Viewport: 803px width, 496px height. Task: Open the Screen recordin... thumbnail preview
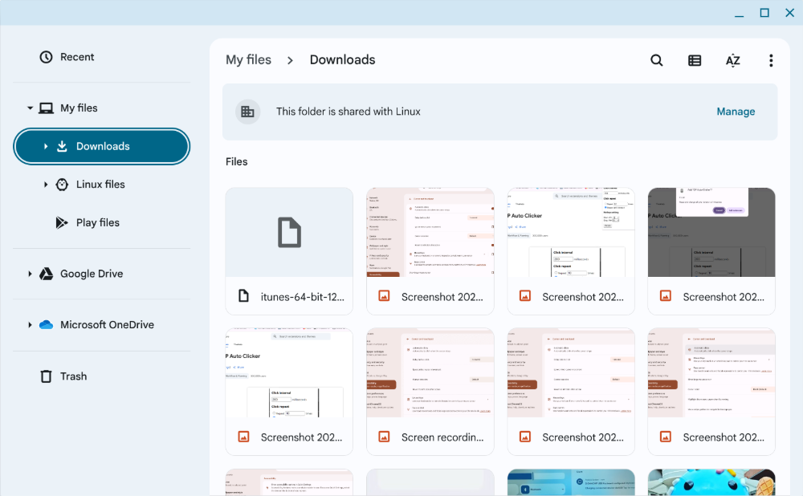(x=430, y=372)
